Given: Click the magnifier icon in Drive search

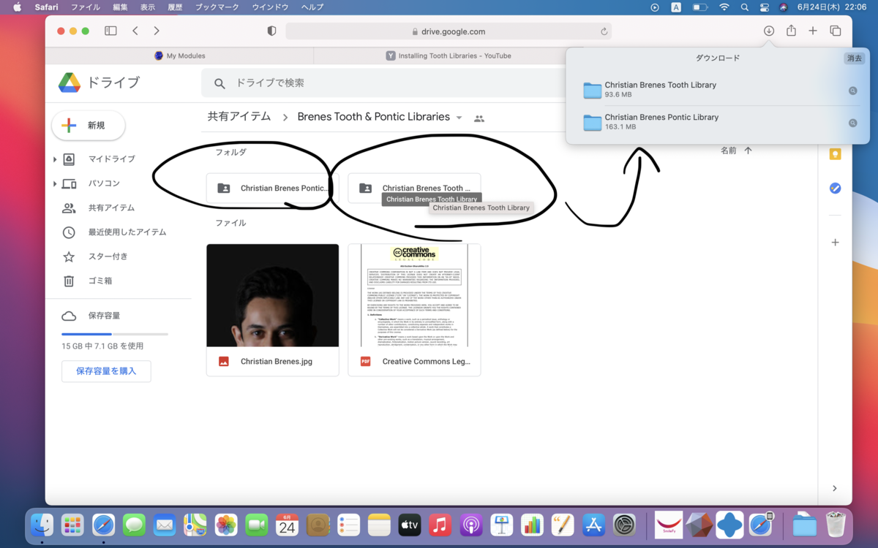Looking at the screenshot, I should 219,83.
